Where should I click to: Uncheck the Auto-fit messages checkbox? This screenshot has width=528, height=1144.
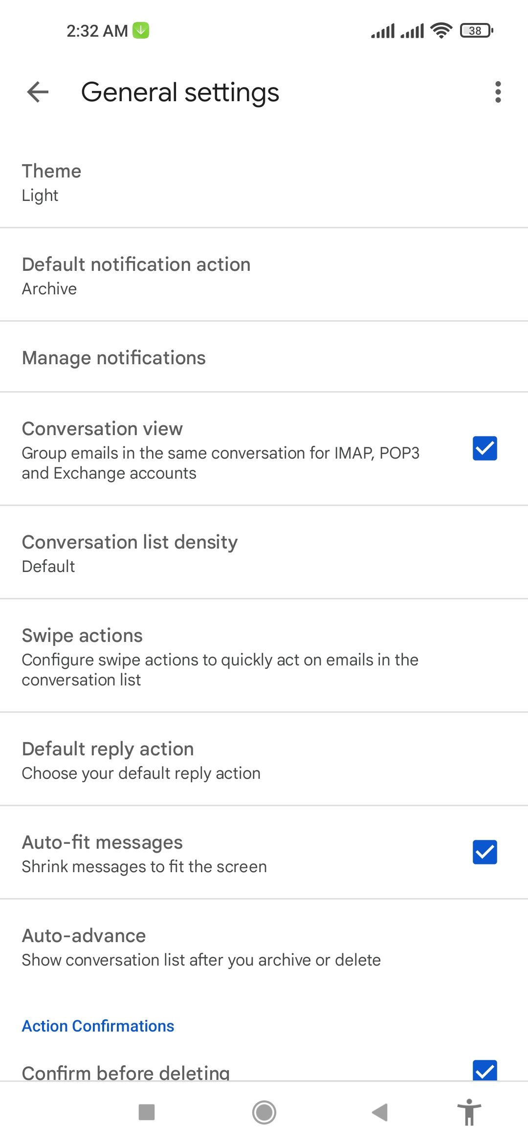[x=485, y=852]
